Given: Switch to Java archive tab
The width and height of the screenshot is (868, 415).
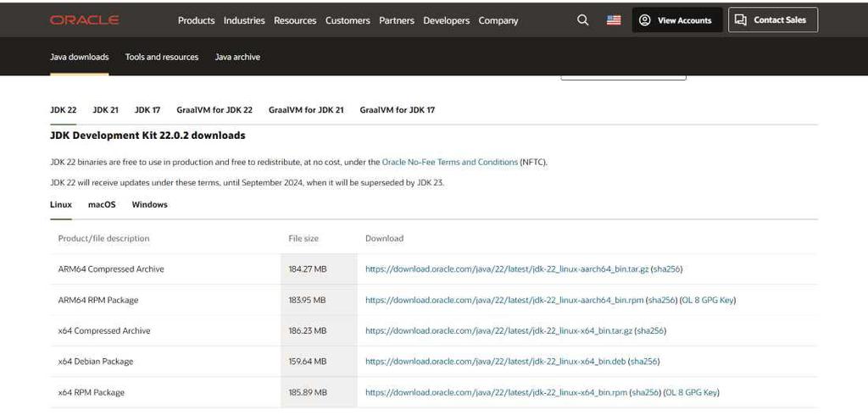Looking at the screenshot, I should (237, 57).
